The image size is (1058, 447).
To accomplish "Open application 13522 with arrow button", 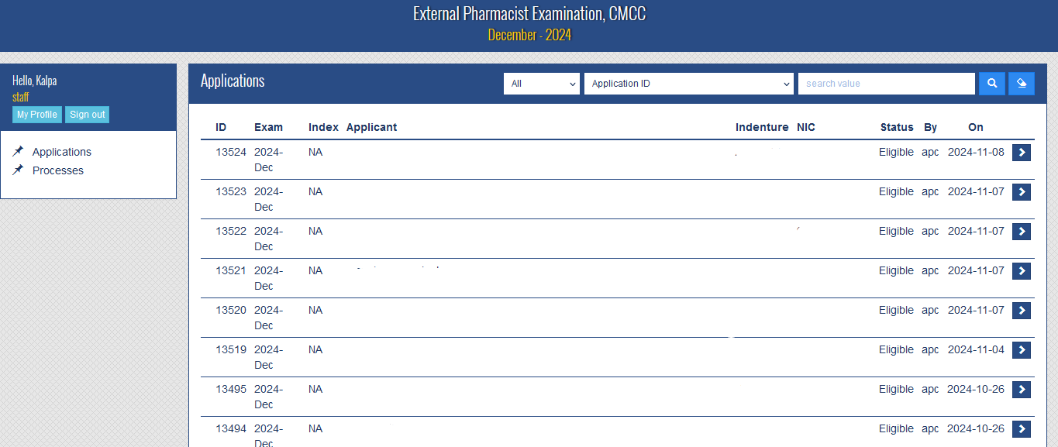I will pyautogui.click(x=1021, y=232).
